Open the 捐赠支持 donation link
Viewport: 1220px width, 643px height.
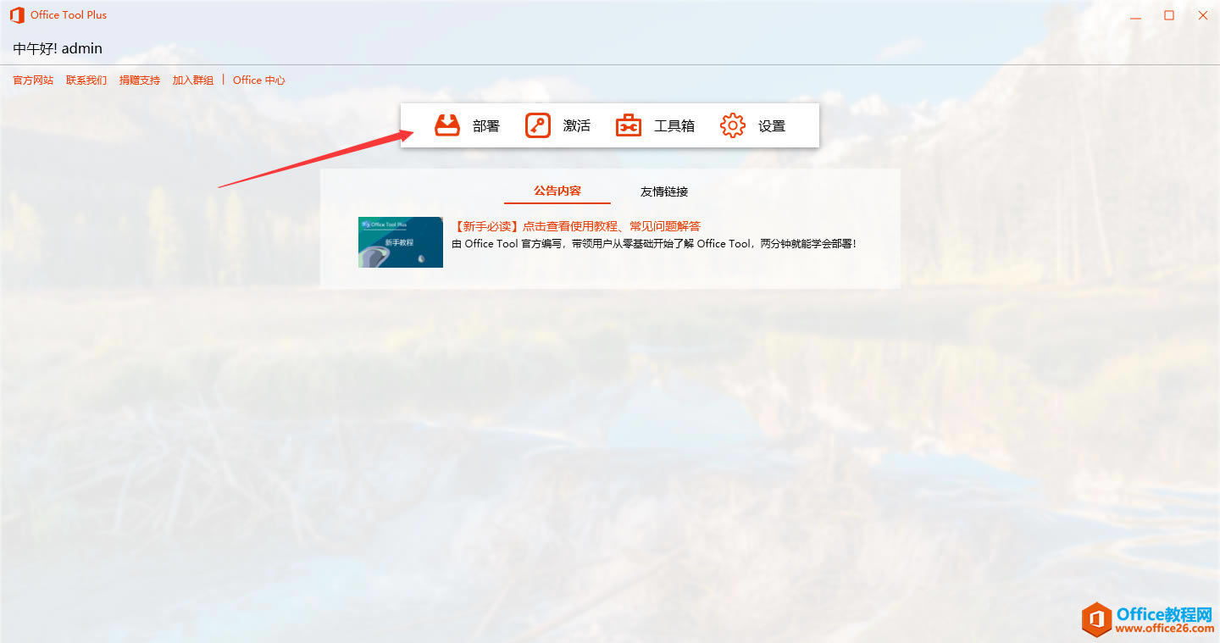tap(139, 80)
